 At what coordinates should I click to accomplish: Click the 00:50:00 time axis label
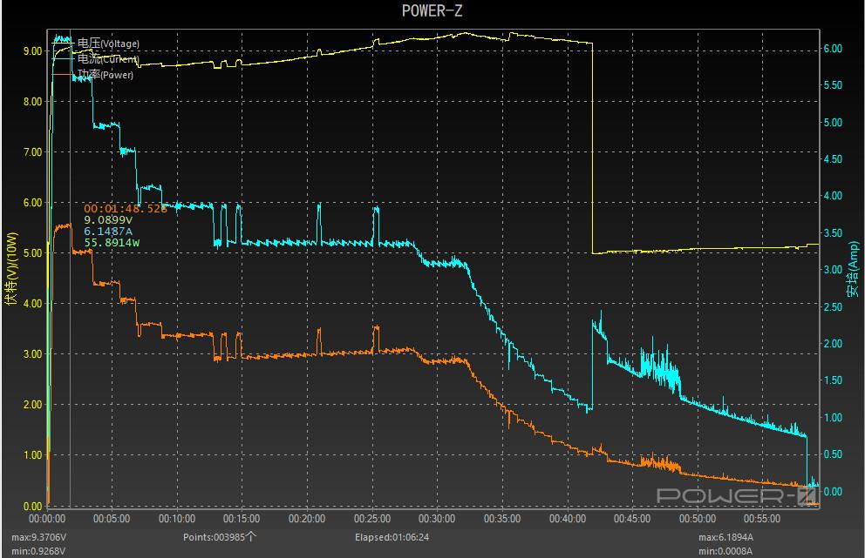click(x=698, y=519)
